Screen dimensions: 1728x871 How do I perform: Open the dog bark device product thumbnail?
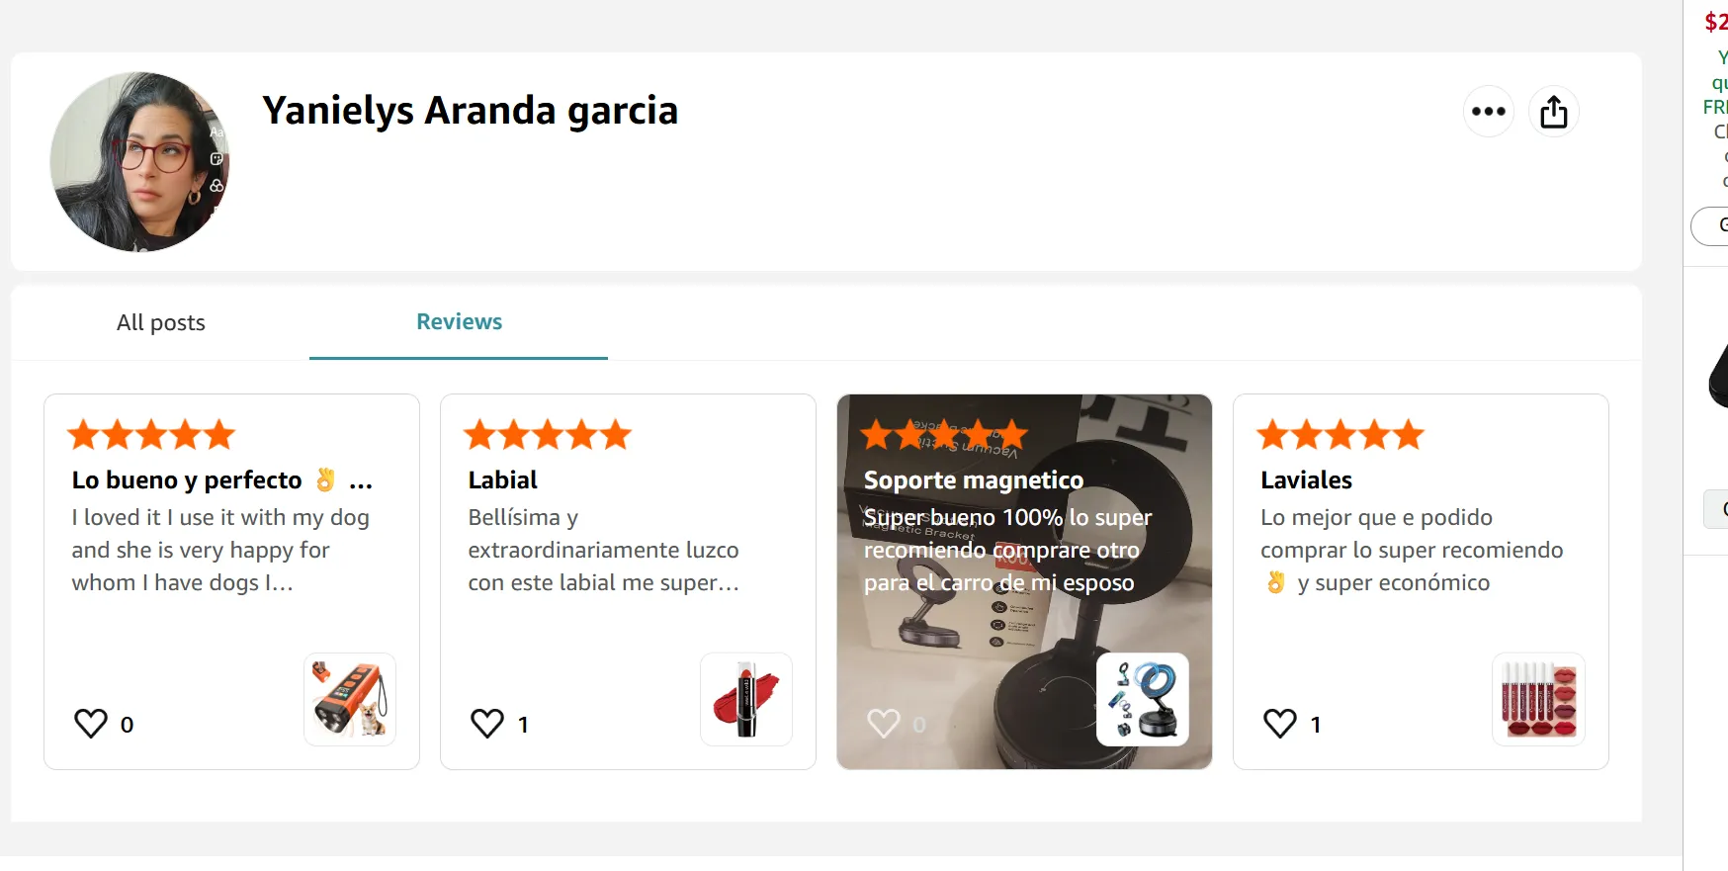tap(350, 699)
